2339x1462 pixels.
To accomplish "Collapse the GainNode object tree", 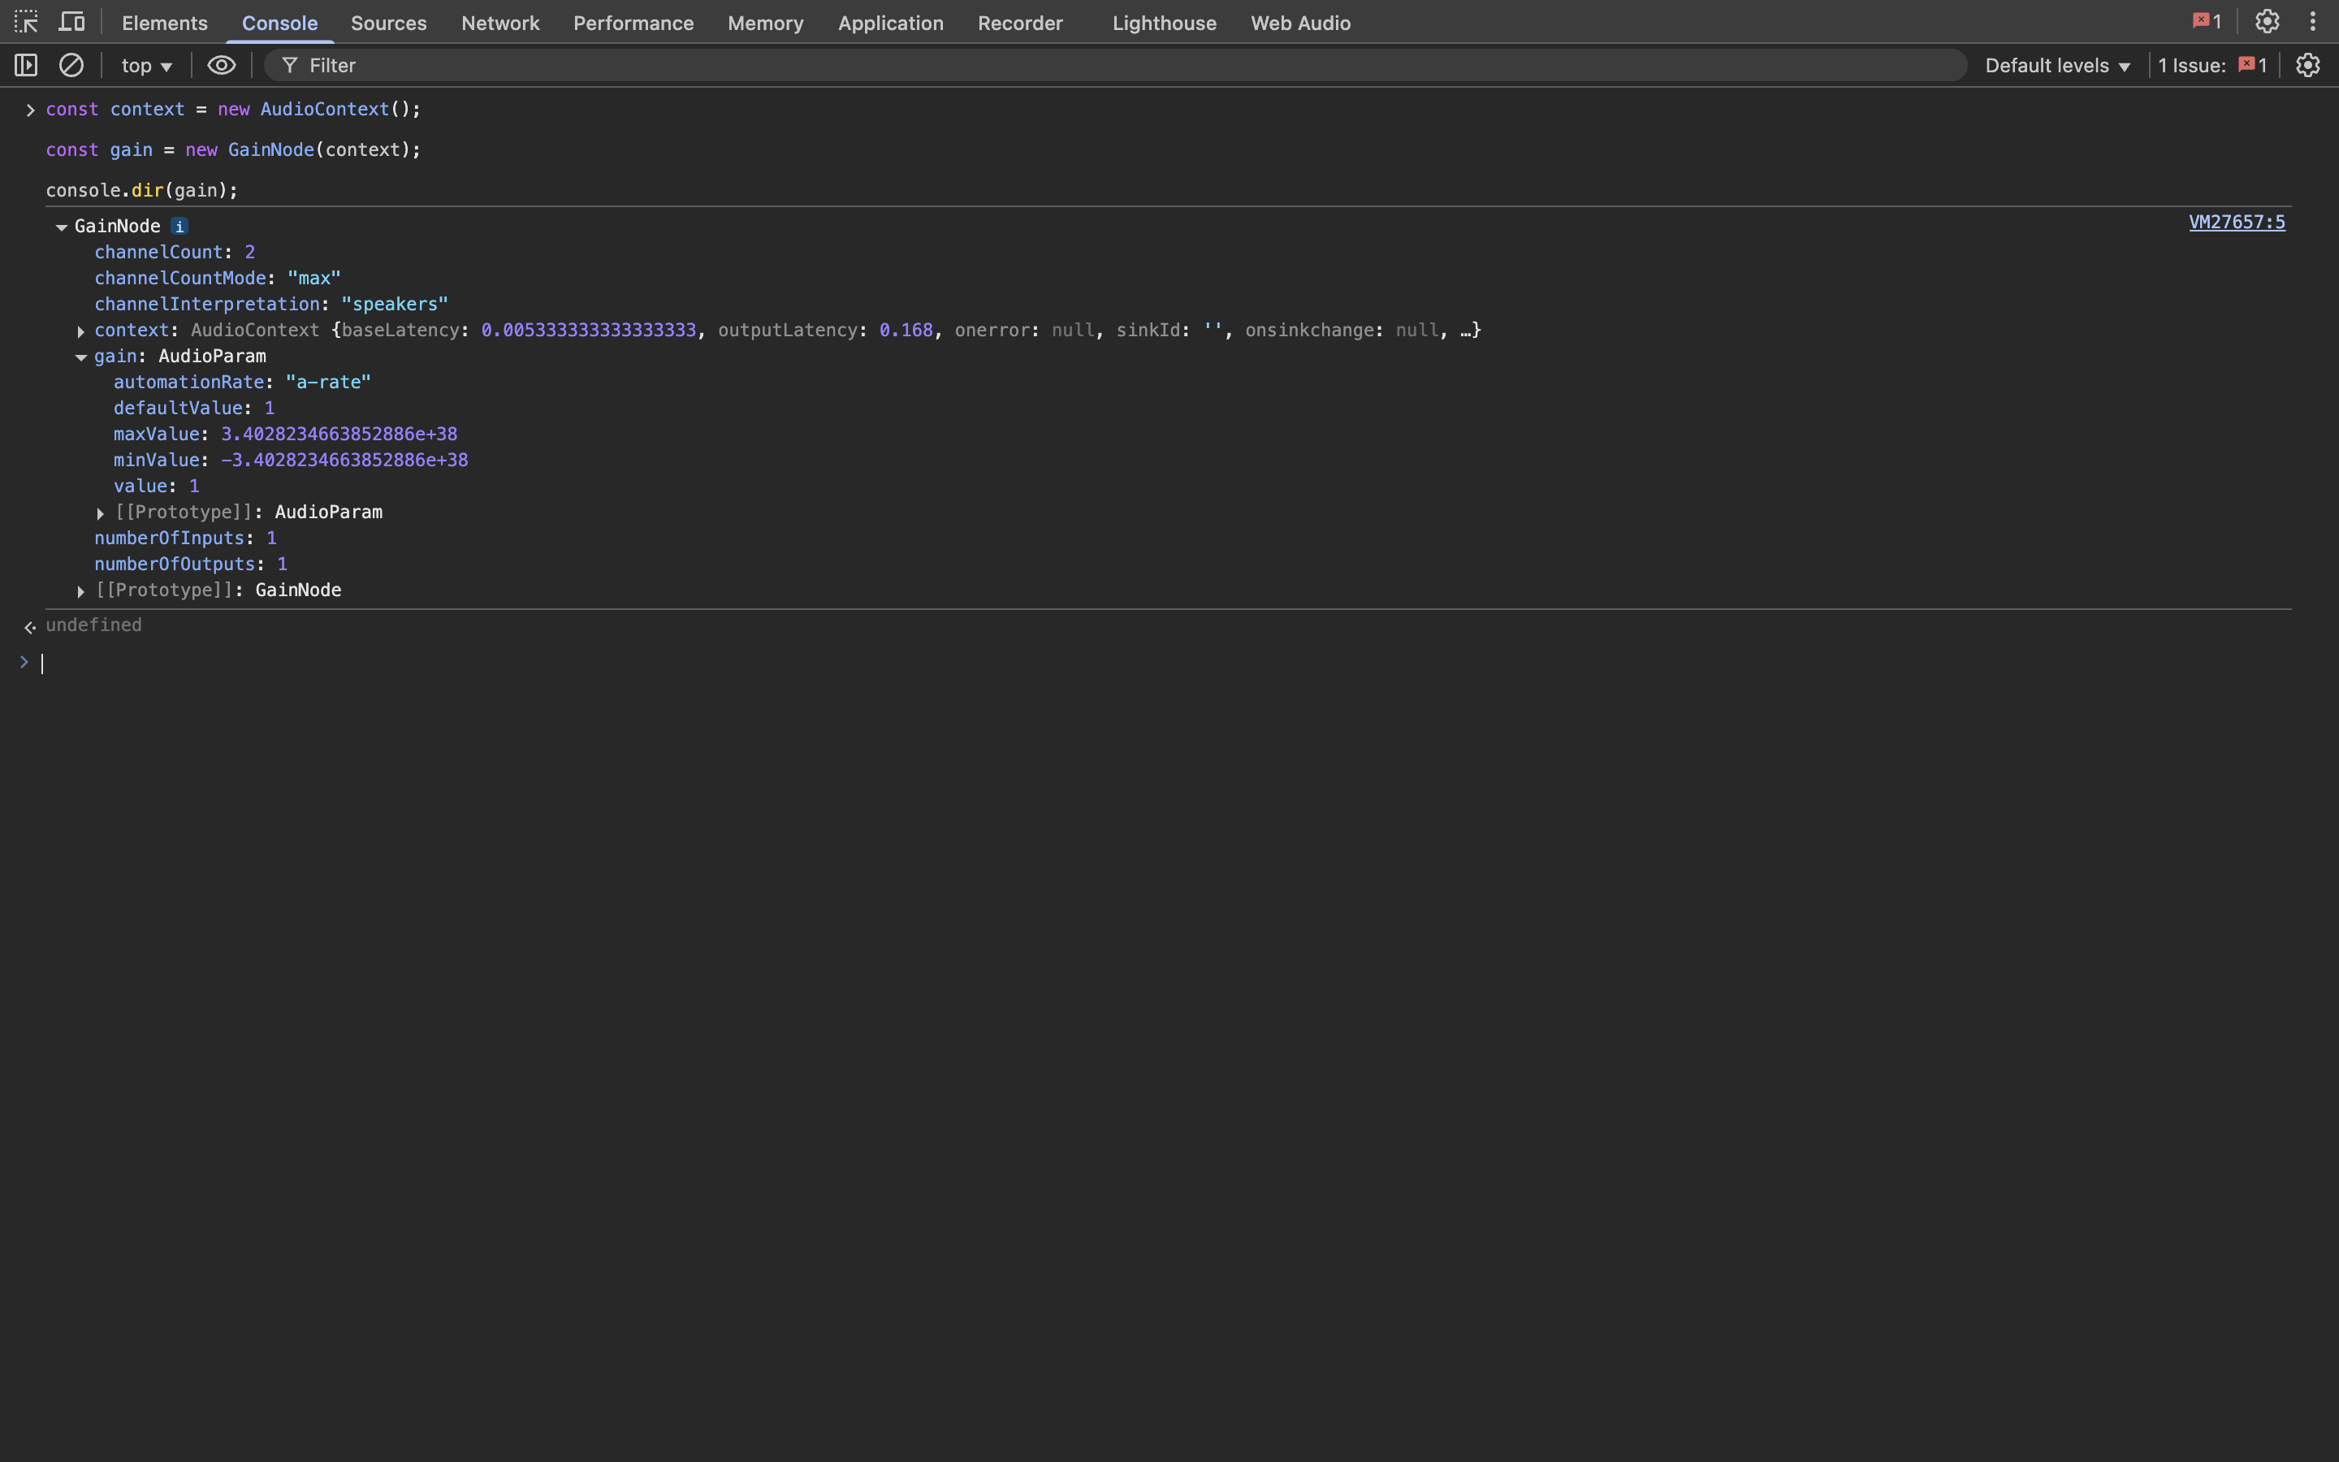I will click(61, 227).
